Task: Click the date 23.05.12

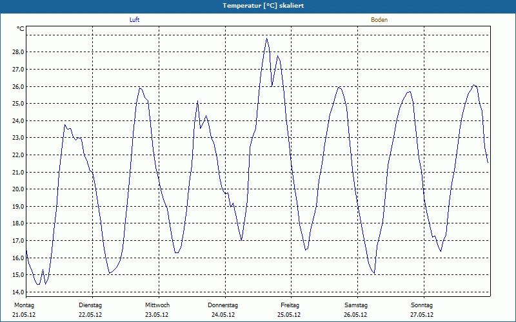Action: (157, 315)
